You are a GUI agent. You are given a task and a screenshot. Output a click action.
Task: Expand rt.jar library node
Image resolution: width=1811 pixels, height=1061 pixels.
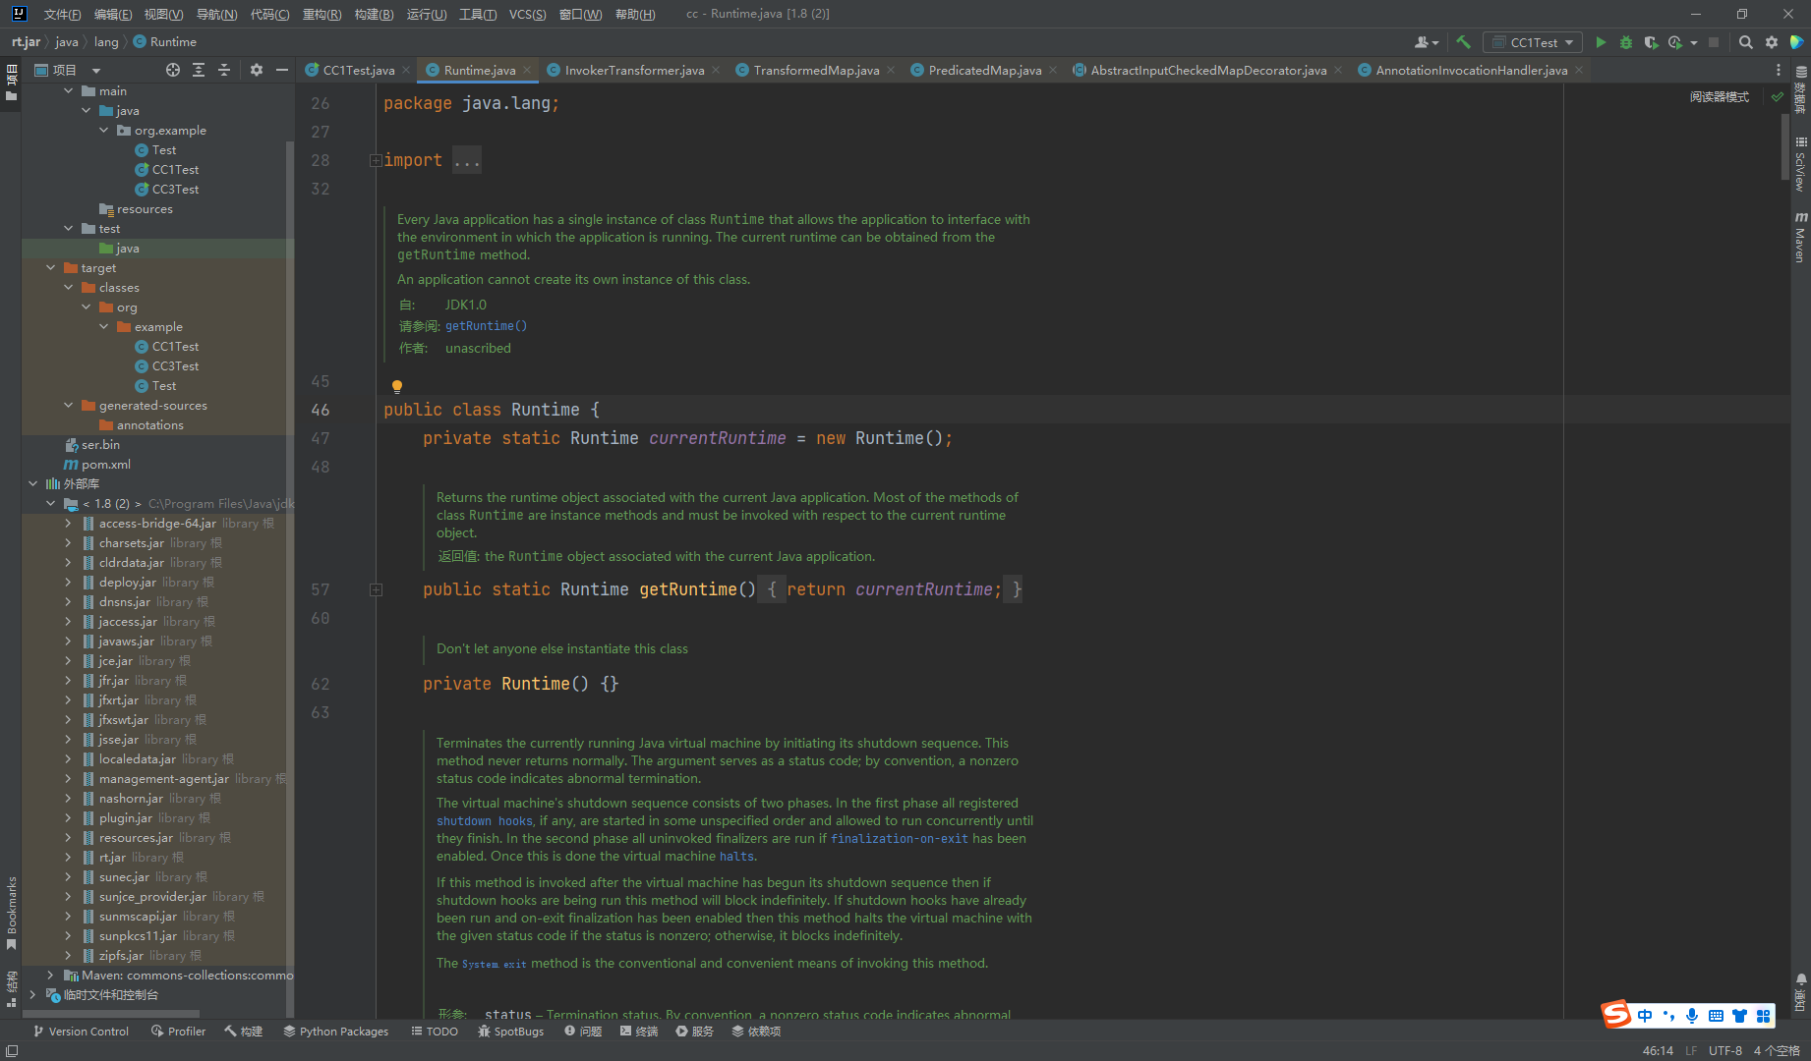point(69,857)
